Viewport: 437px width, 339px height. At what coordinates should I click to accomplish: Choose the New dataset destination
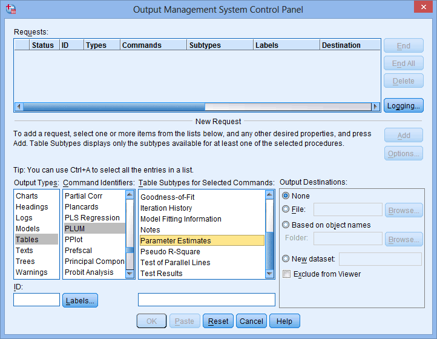coord(286,258)
